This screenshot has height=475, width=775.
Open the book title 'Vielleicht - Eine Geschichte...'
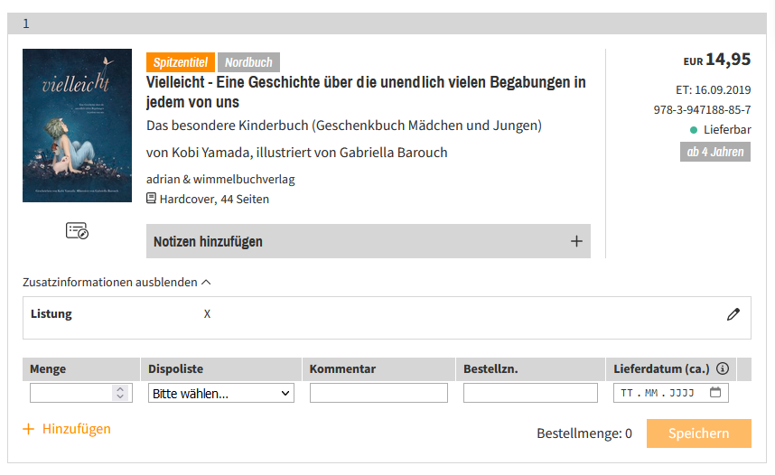coord(366,92)
